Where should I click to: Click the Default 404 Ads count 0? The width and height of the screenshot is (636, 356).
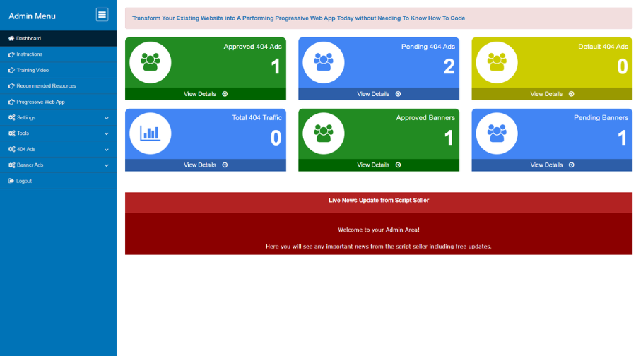point(622,66)
